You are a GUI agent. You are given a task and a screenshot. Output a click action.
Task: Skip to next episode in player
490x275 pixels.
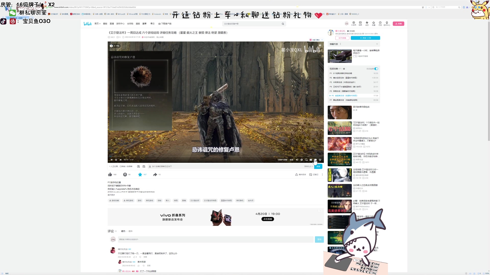[121, 160]
